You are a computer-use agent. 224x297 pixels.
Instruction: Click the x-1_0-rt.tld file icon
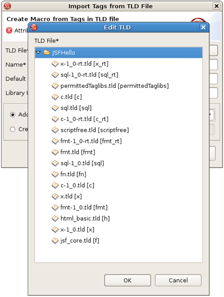55,64
